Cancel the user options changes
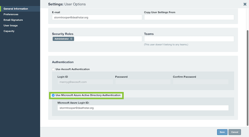The image size is (249, 137). click(235, 132)
